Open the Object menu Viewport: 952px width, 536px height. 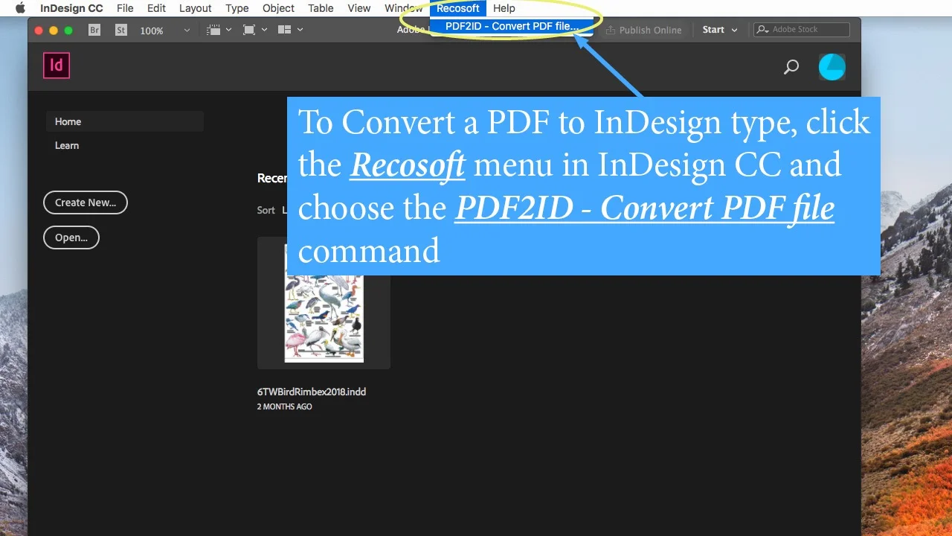[x=278, y=8]
